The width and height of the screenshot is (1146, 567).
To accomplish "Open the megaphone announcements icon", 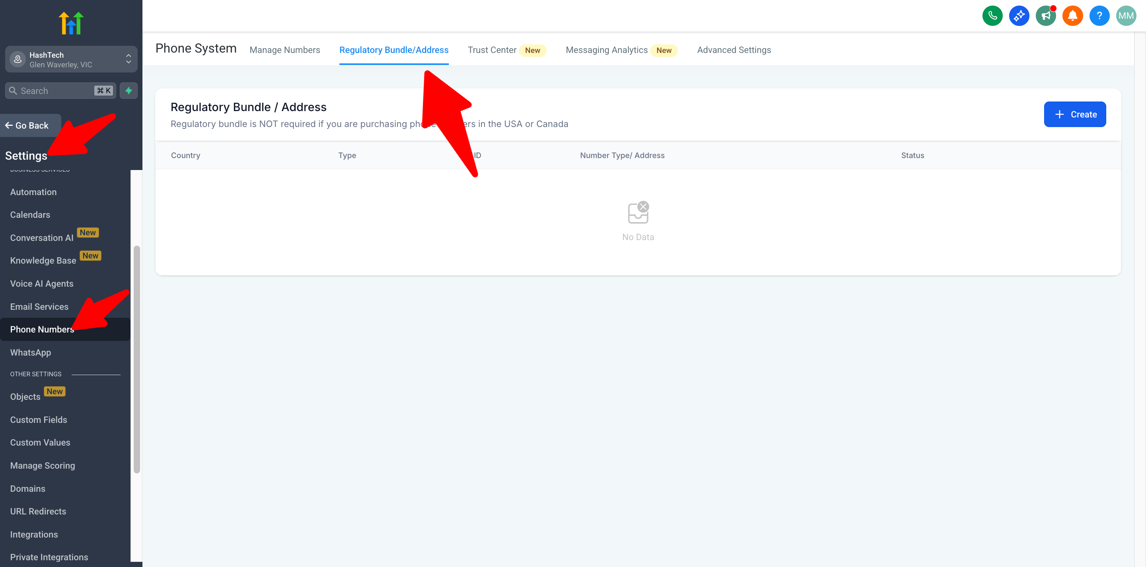I will click(1045, 16).
